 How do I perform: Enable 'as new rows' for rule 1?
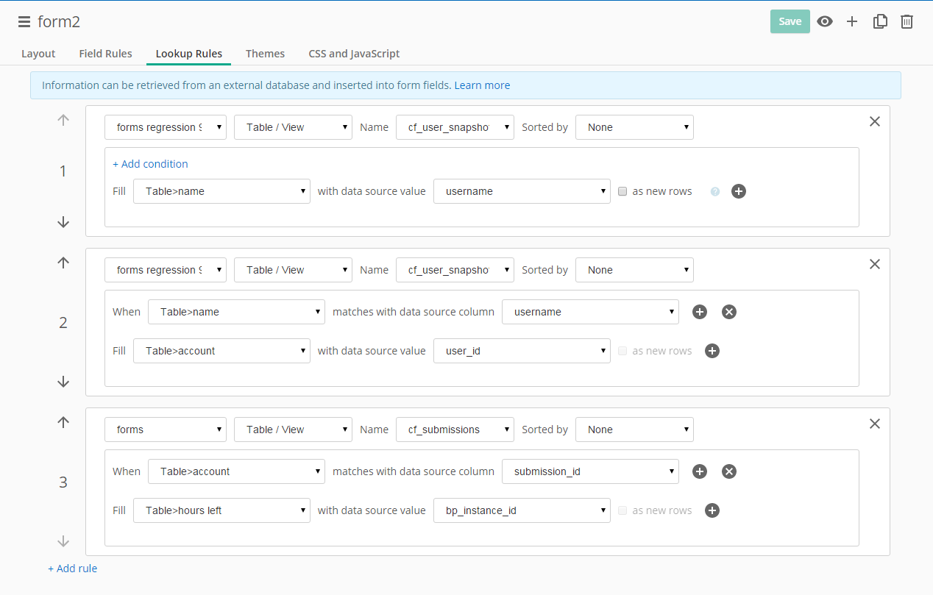tap(622, 191)
